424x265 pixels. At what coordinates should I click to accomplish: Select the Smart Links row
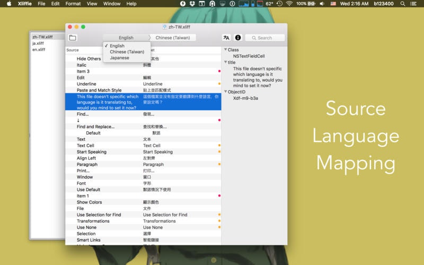143,240
